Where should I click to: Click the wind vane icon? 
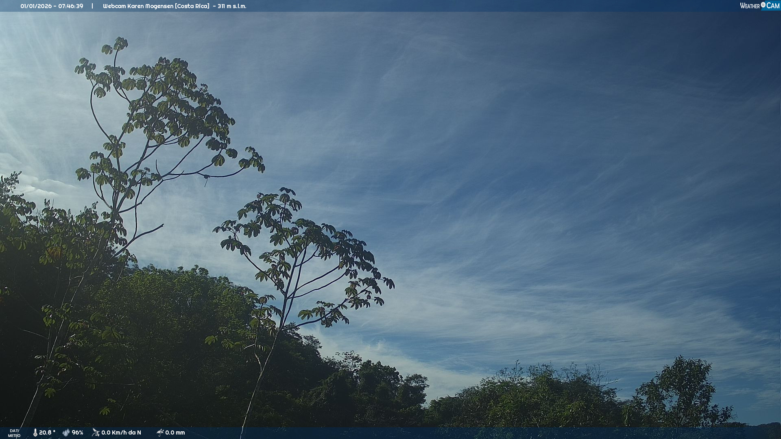(x=96, y=432)
